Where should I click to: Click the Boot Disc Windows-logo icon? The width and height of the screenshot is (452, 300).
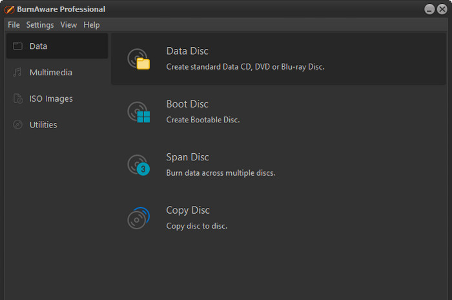(139, 112)
